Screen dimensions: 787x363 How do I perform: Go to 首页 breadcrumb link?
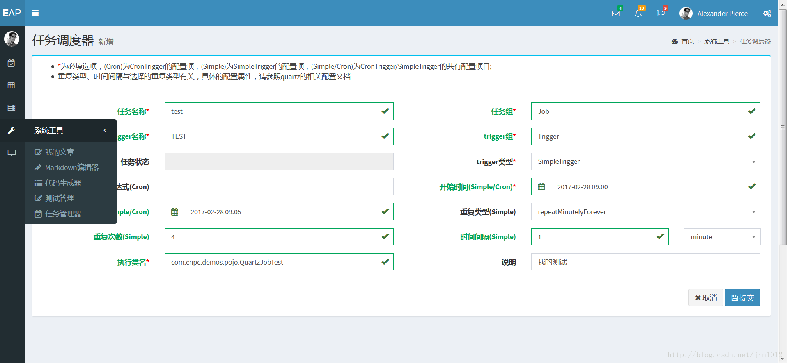(688, 41)
